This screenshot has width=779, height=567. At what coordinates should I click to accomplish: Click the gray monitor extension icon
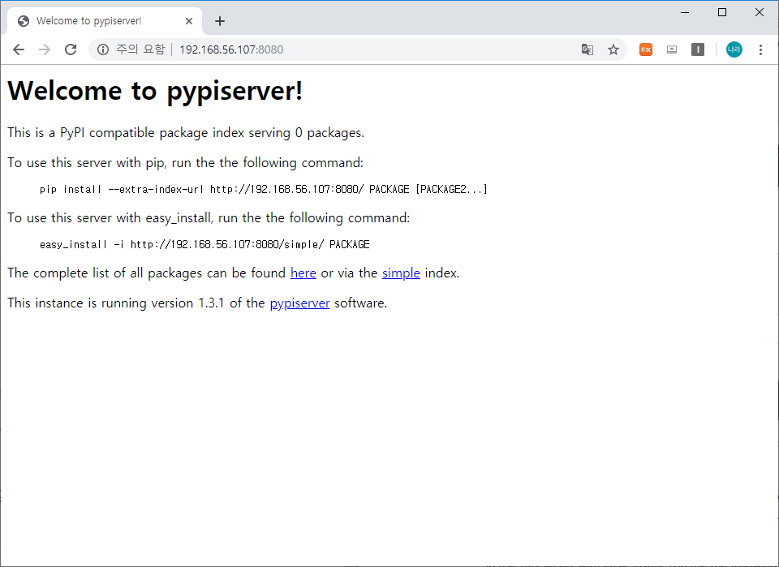672,49
